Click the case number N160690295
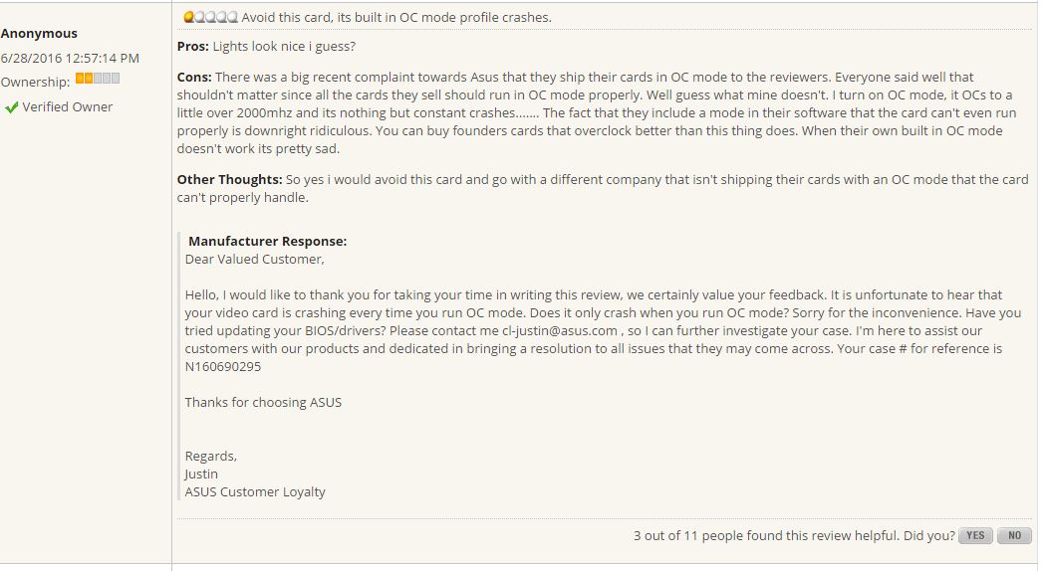 point(223,367)
